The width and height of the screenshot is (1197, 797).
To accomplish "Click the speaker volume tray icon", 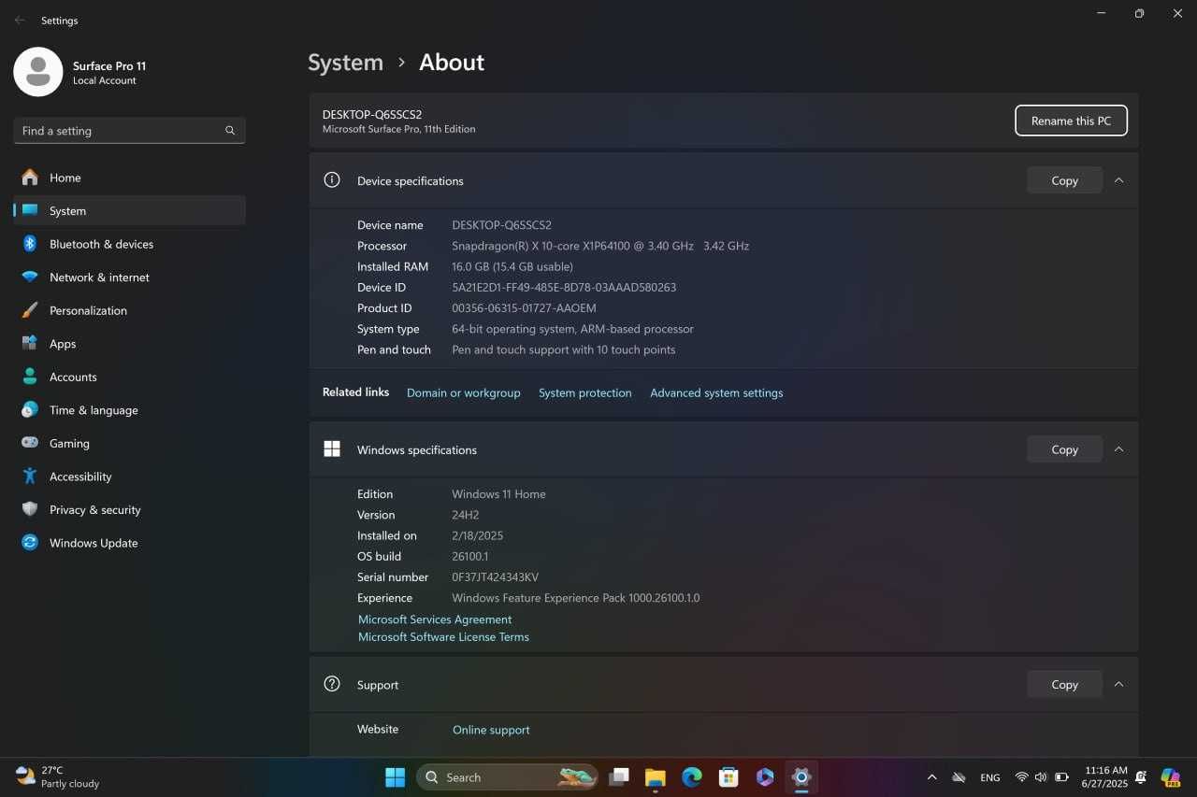I will (x=1041, y=777).
